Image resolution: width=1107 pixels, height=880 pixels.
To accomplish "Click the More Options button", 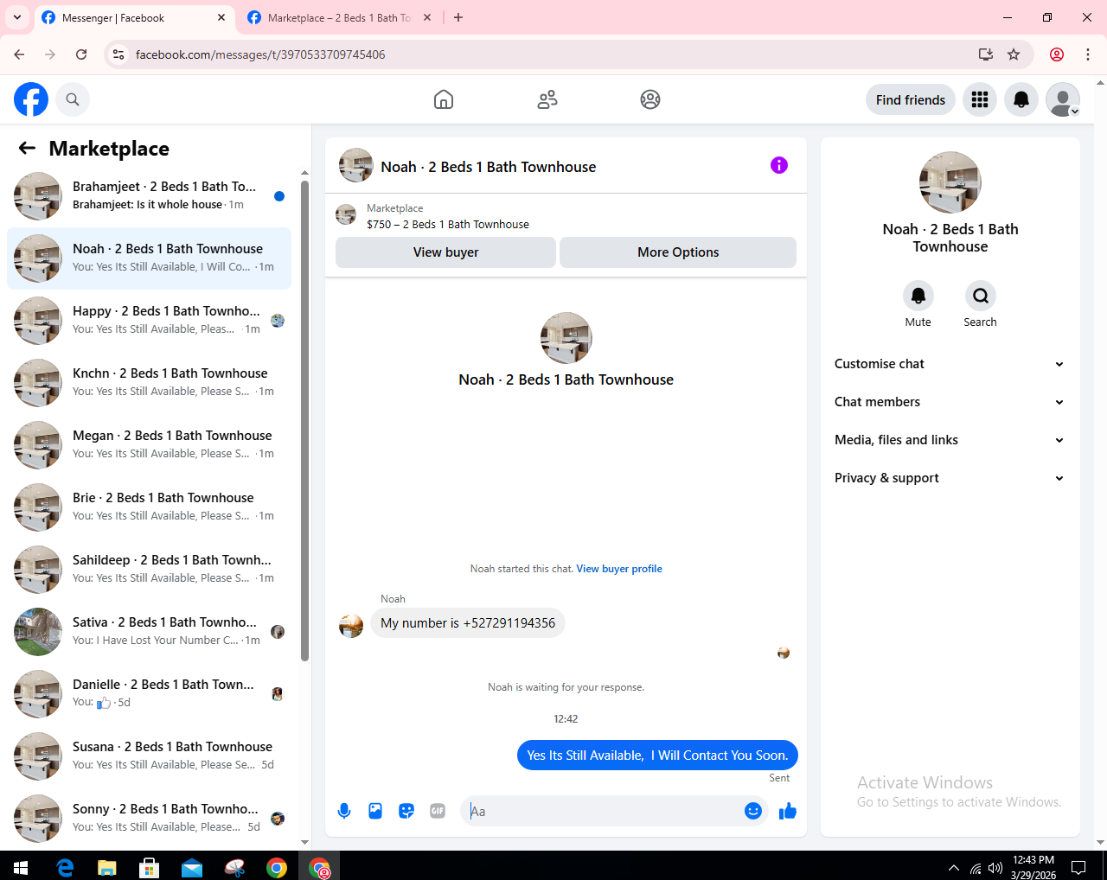I will tap(678, 252).
